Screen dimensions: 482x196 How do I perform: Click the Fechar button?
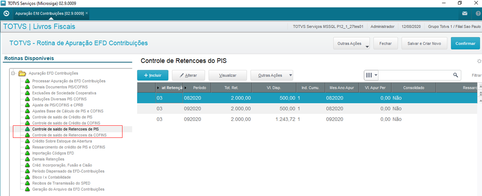tap(386, 43)
